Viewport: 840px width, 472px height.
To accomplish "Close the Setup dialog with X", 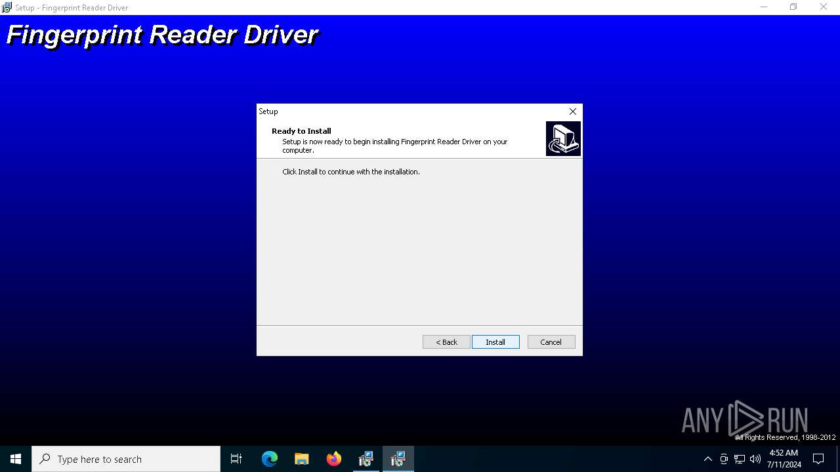I will pyautogui.click(x=573, y=111).
